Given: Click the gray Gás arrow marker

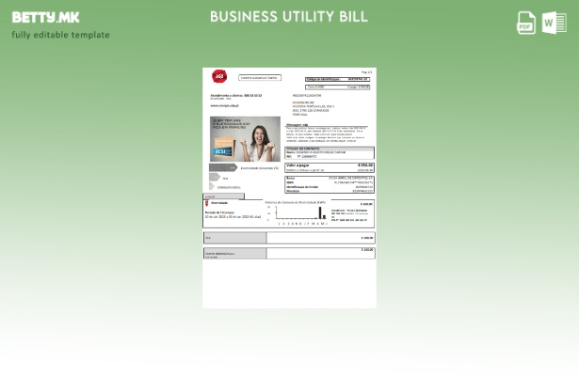Looking at the screenshot, I should pyautogui.click(x=215, y=178).
